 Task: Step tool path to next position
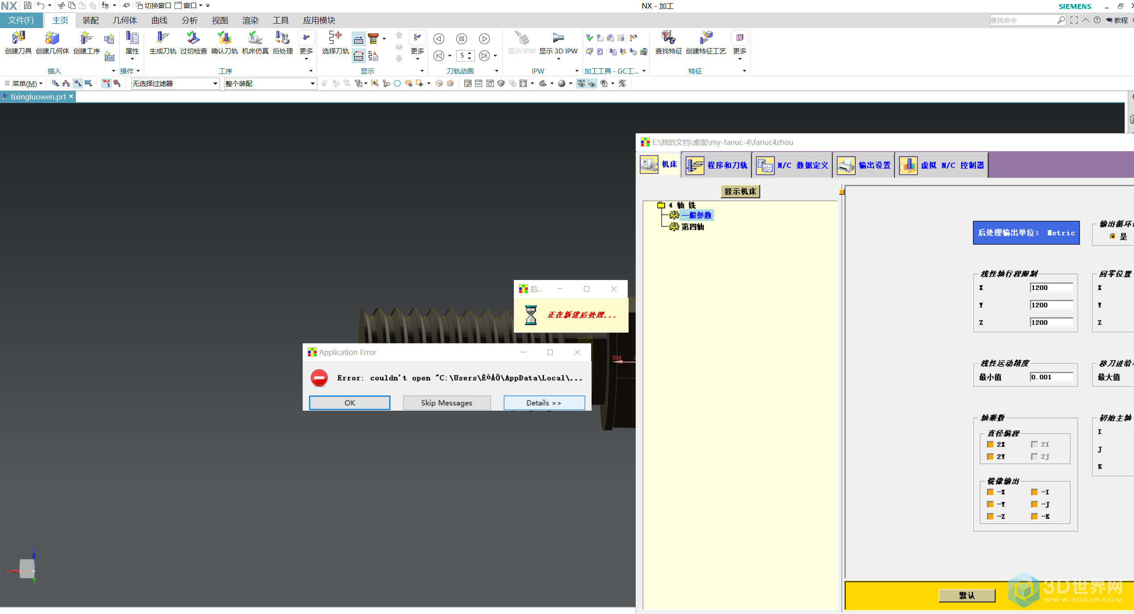(x=484, y=56)
